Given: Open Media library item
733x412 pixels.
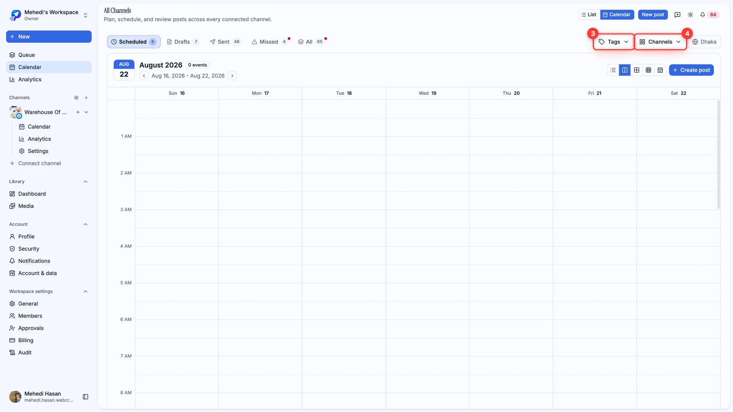Looking at the screenshot, I should point(49,206).
